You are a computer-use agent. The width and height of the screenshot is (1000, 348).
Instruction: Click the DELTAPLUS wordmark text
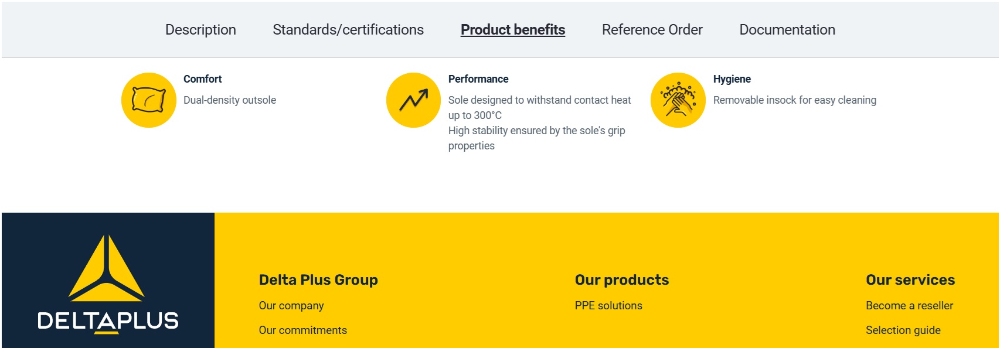point(108,321)
